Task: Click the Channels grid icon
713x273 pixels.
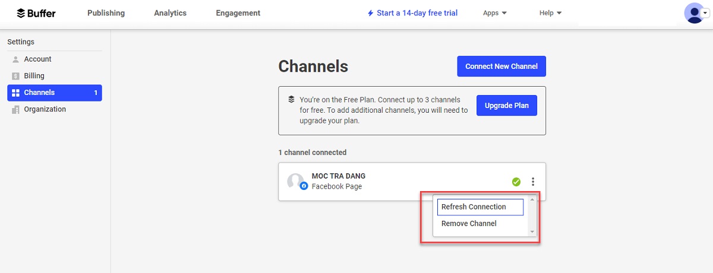Action: click(16, 93)
